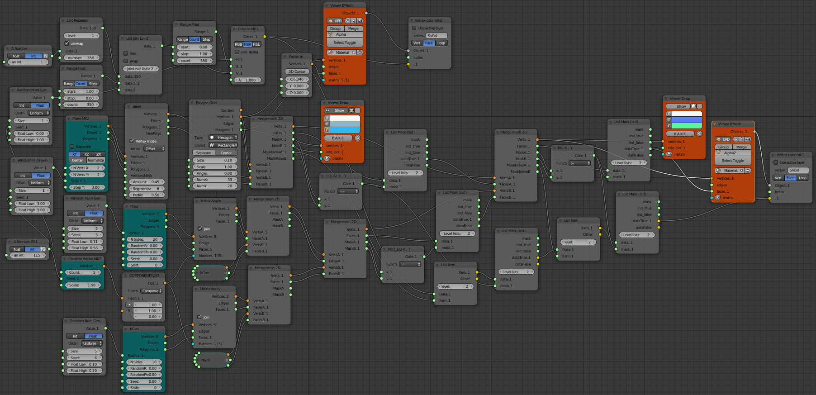Enable mix checkbox in List Join
816x395 pixels.
tap(126, 53)
